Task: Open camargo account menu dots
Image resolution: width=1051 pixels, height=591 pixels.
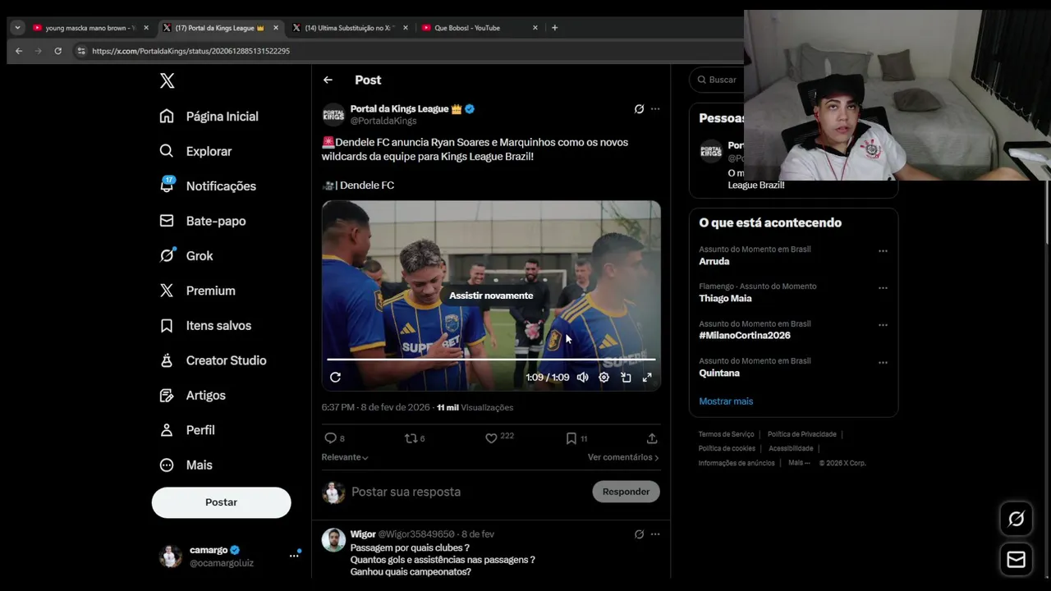Action: (x=294, y=556)
